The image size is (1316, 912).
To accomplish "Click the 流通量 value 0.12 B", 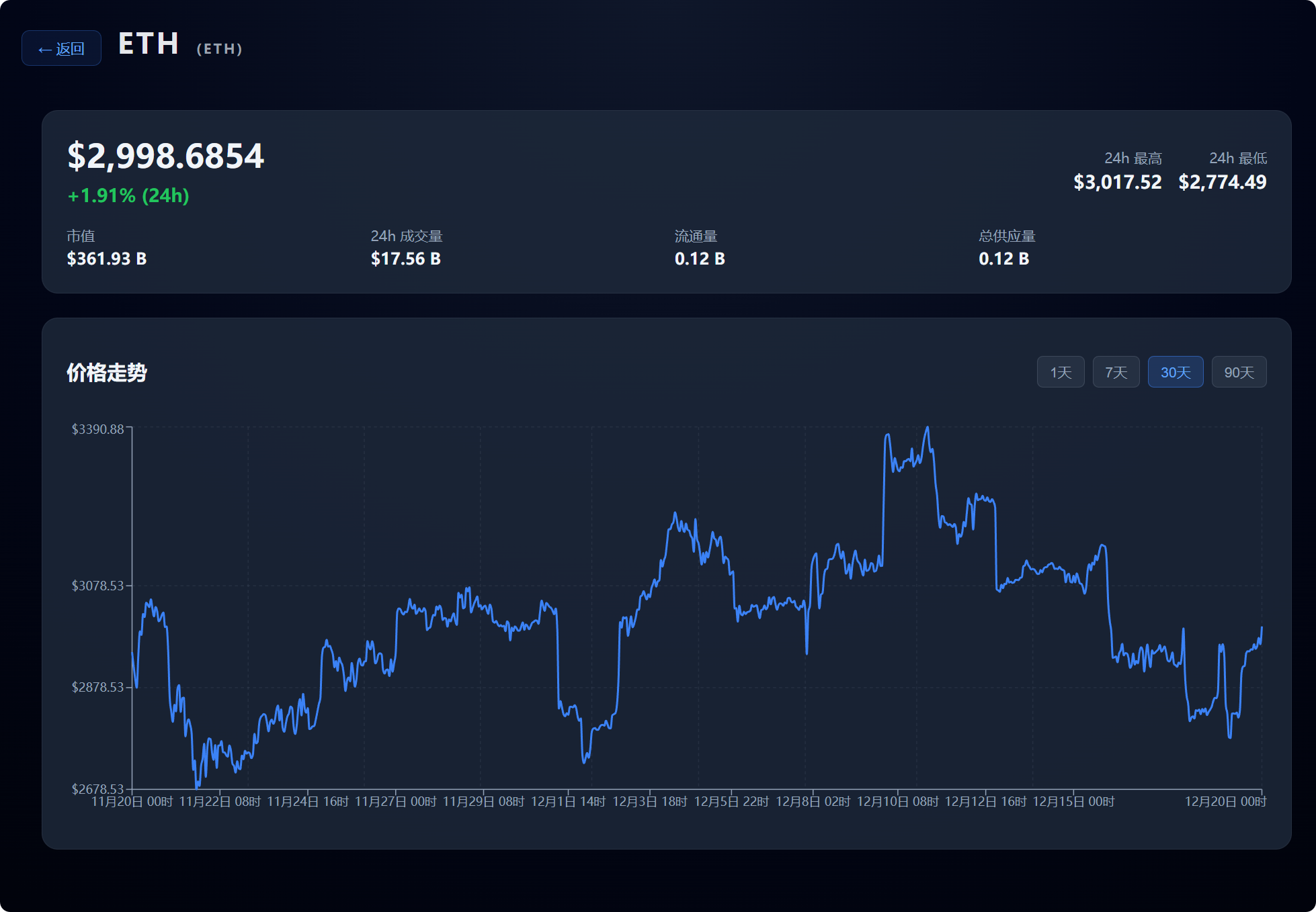I will (700, 259).
